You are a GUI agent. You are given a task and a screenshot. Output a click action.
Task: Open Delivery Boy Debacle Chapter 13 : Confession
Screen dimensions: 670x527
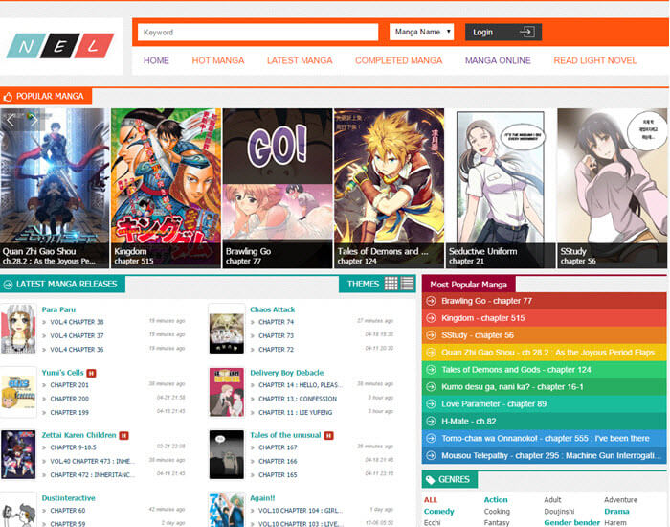pos(298,400)
